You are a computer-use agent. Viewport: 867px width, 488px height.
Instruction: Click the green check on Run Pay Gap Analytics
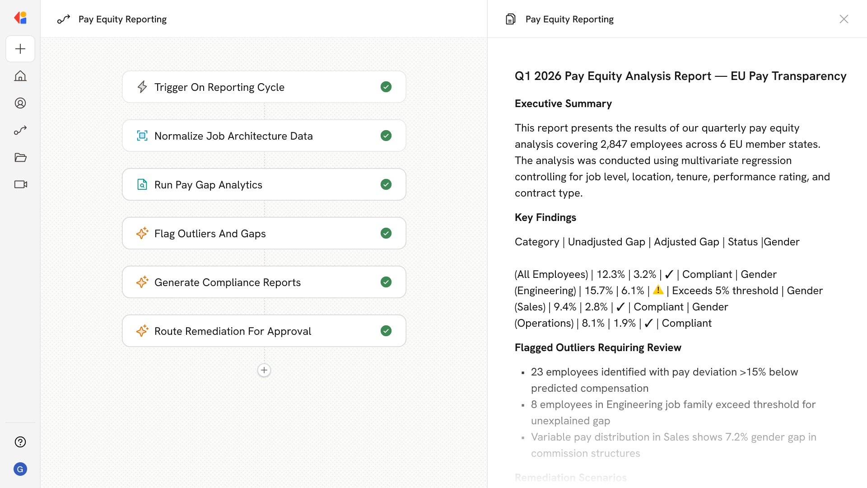[x=386, y=184]
